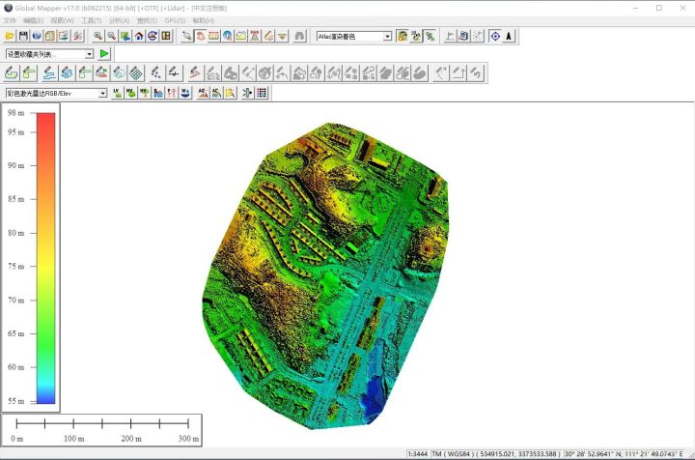Open the Atlas shader dropdown
The image size is (695, 460).
point(387,36)
